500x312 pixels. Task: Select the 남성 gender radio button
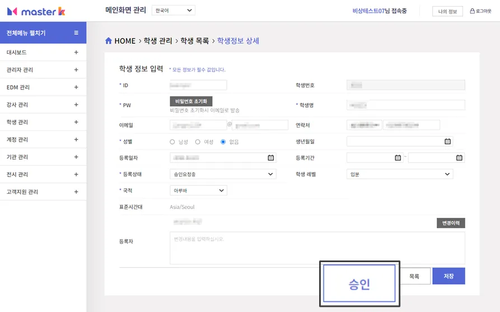(x=172, y=142)
